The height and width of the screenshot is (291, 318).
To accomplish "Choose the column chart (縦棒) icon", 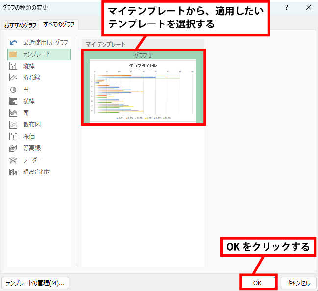I will 13,66.
